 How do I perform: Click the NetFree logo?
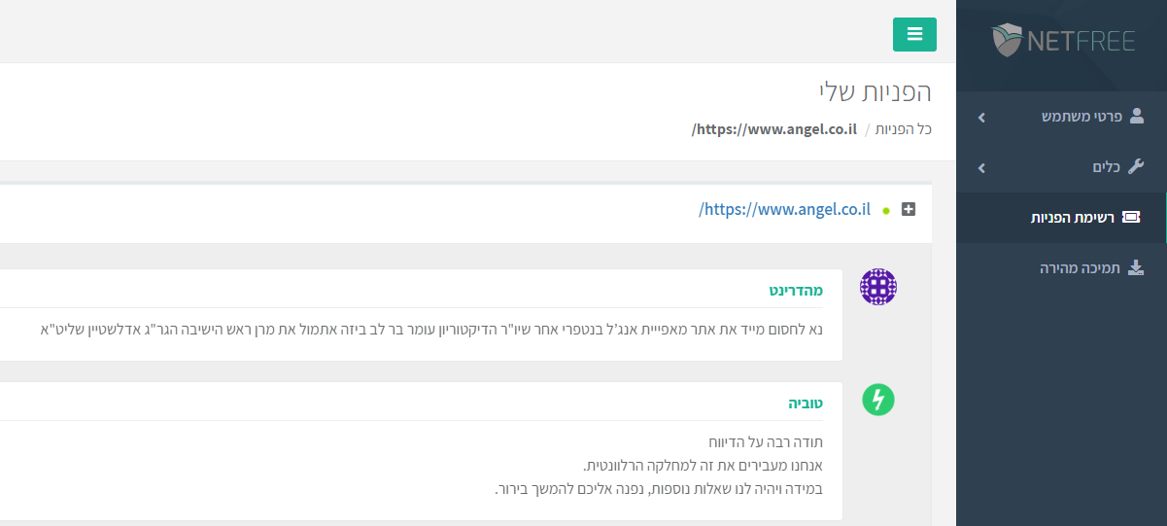pos(1060,40)
